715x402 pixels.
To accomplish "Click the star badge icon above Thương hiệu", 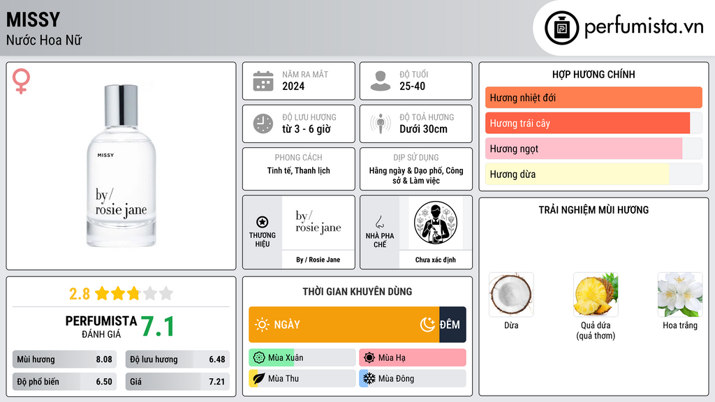I will coord(263,222).
